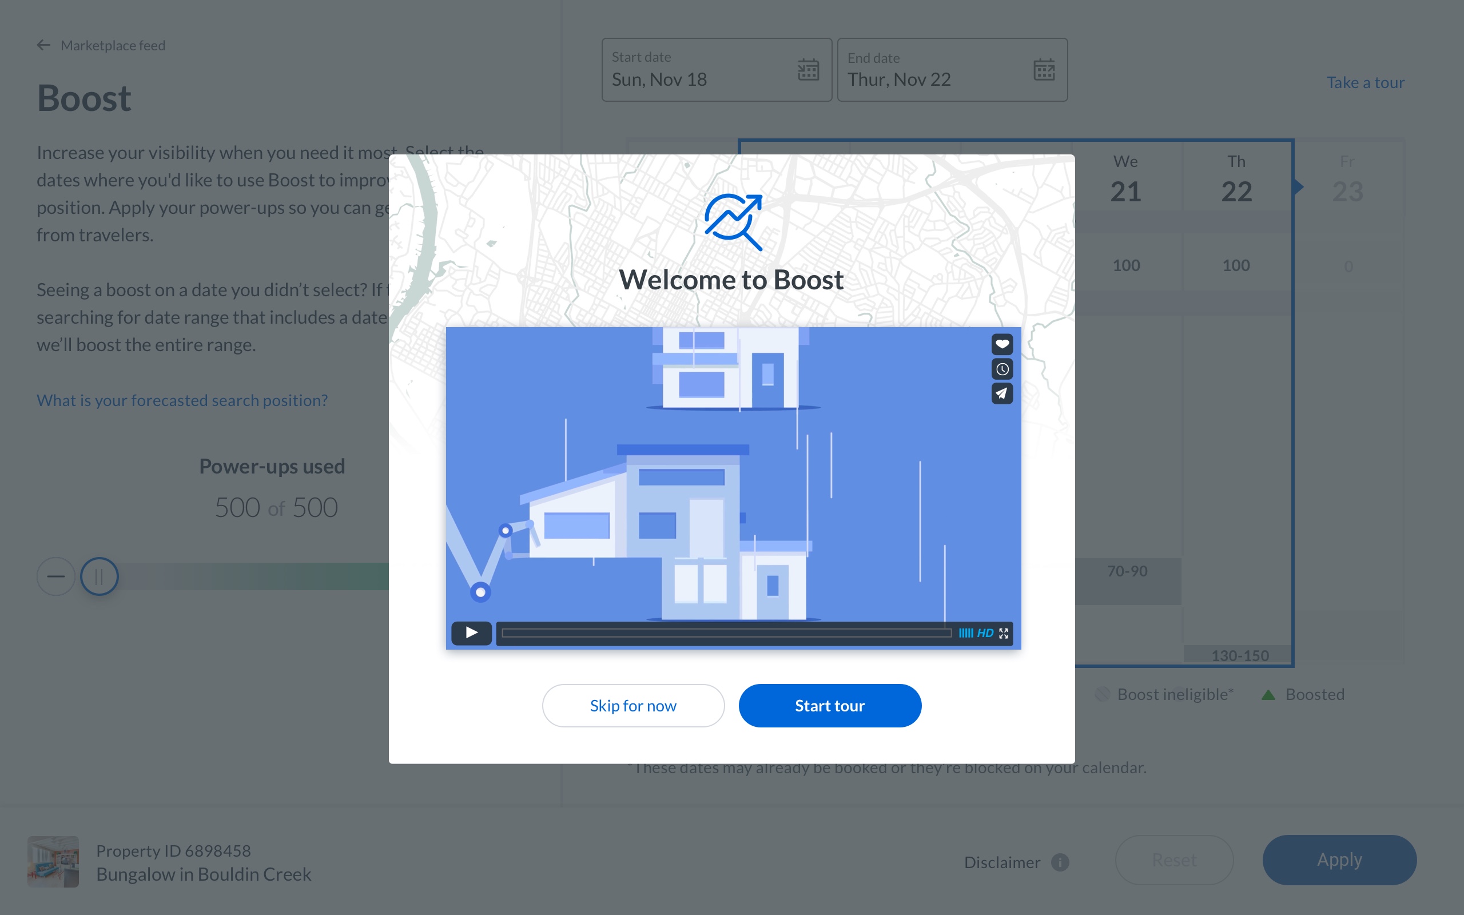Click the End date field
The width and height of the screenshot is (1464, 915).
coord(952,70)
